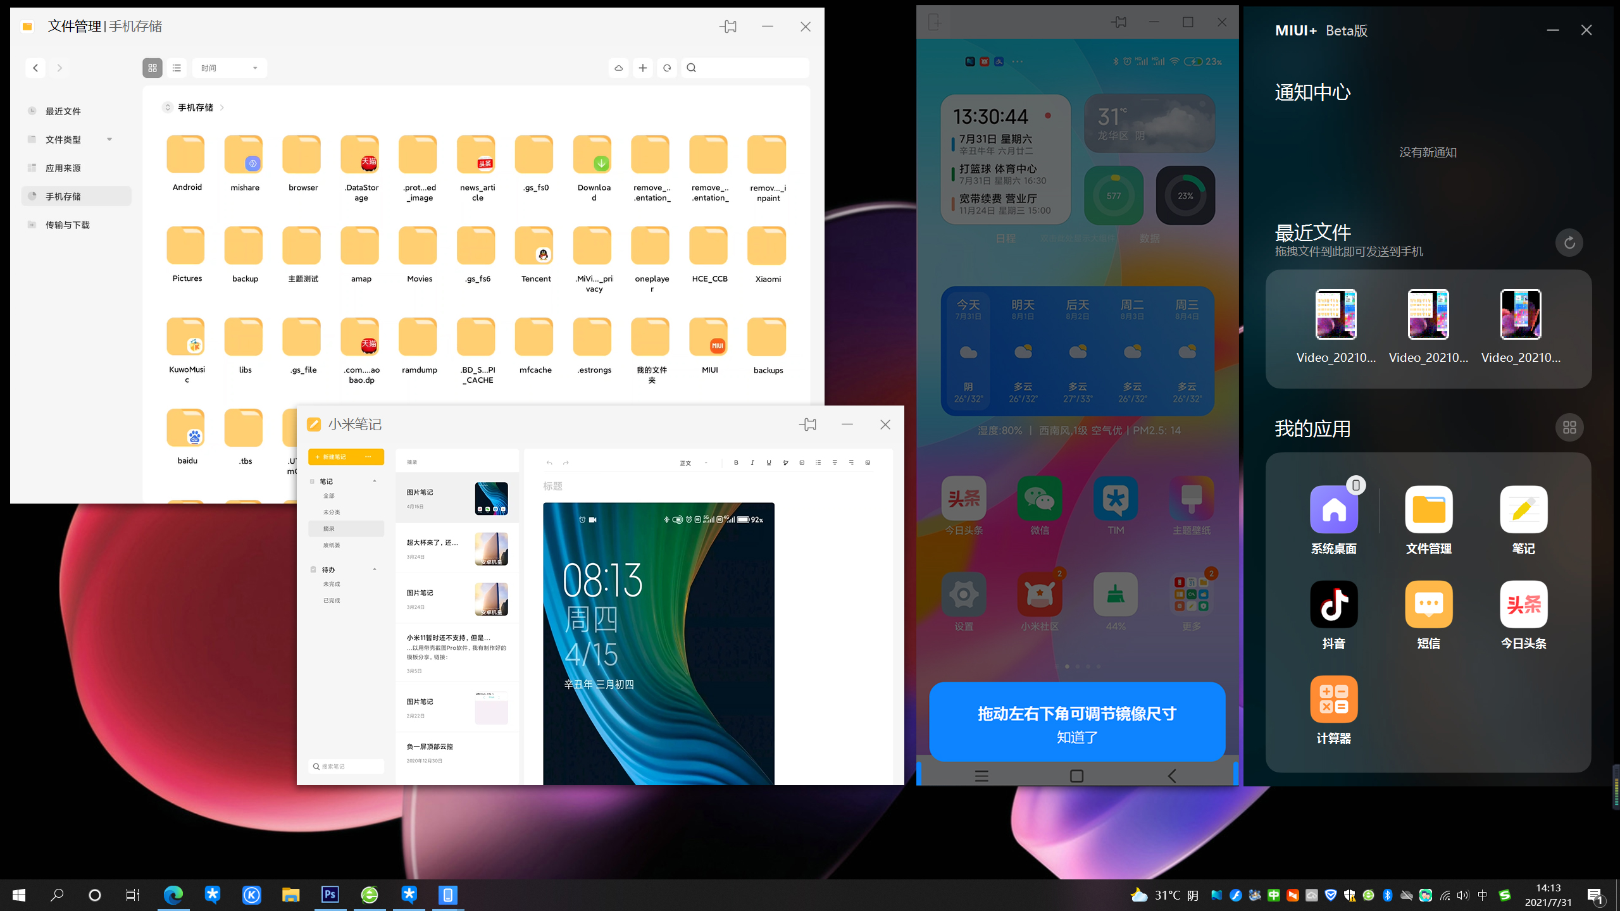This screenshot has height=911, width=1620.
Task: Select 应用来源 in file manager sidebar
Action: 76,168
